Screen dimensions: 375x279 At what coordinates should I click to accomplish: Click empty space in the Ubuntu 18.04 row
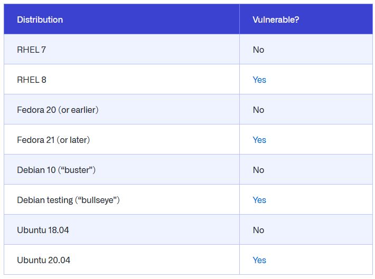[x=153, y=229]
